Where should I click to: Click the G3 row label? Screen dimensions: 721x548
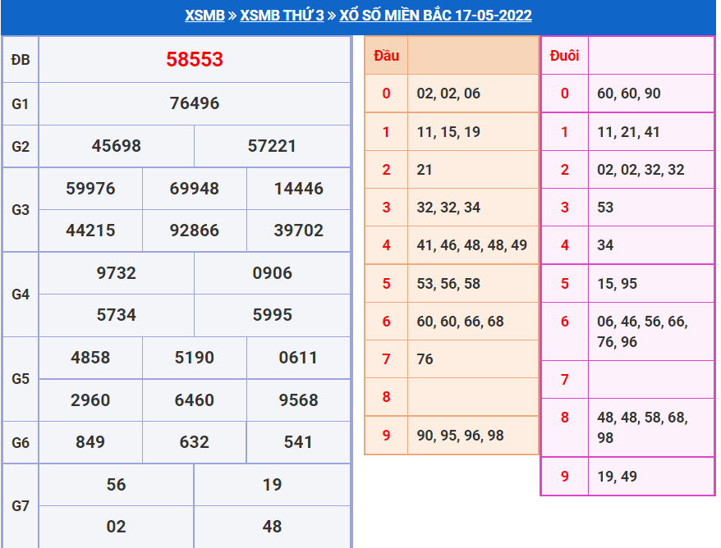click(21, 210)
